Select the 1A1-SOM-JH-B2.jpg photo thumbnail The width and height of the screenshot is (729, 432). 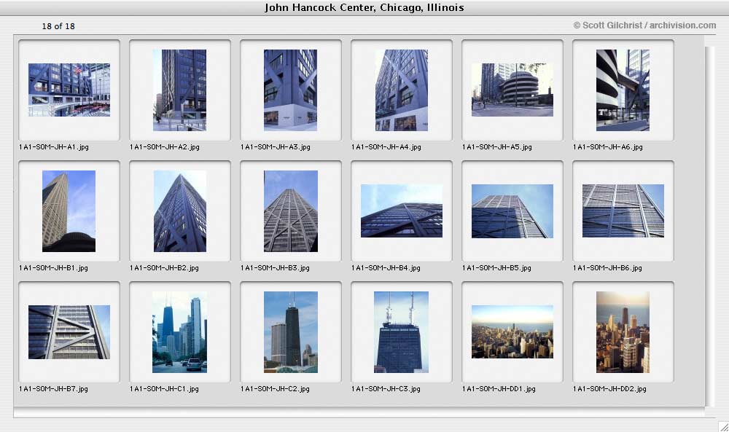180,211
